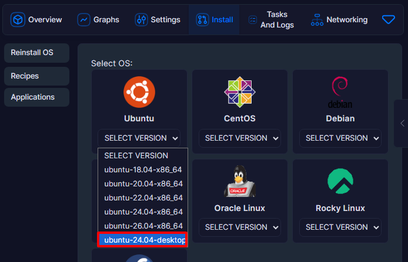Select the CentOS logo

pos(240,92)
